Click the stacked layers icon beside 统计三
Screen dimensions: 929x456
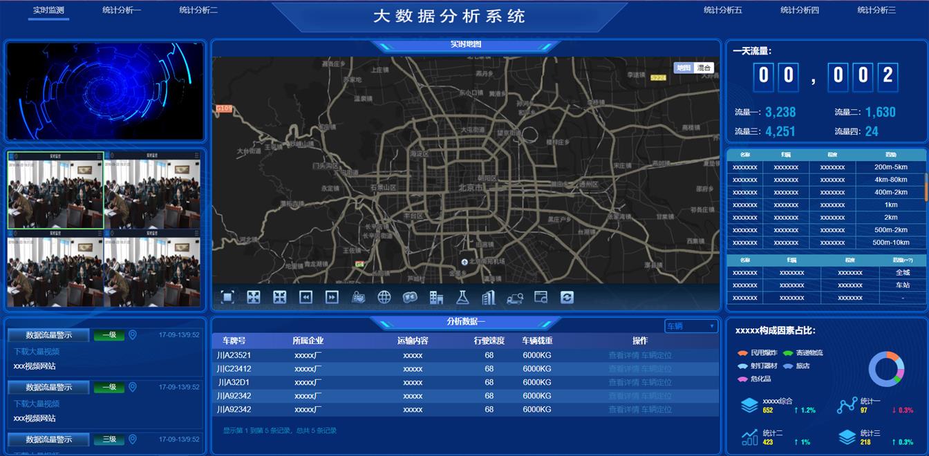click(847, 437)
